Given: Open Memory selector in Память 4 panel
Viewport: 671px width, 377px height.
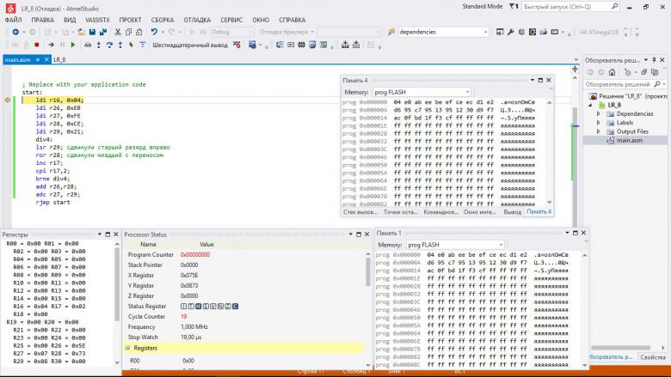Looking at the screenshot, I should click(x=422, y=92).
